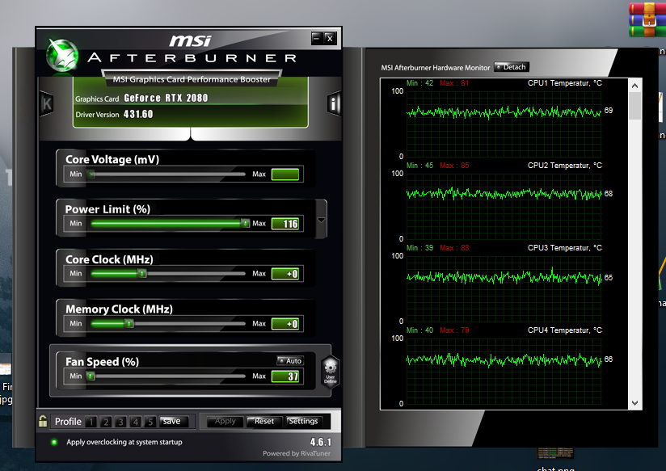Click the CPU1 Temperatur graph

click(504, 124)
